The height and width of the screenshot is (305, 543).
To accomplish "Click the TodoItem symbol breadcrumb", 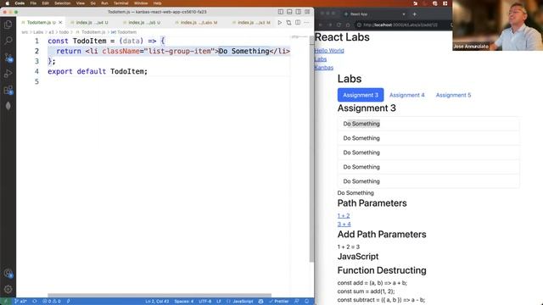I will click(x=124, y=32).
